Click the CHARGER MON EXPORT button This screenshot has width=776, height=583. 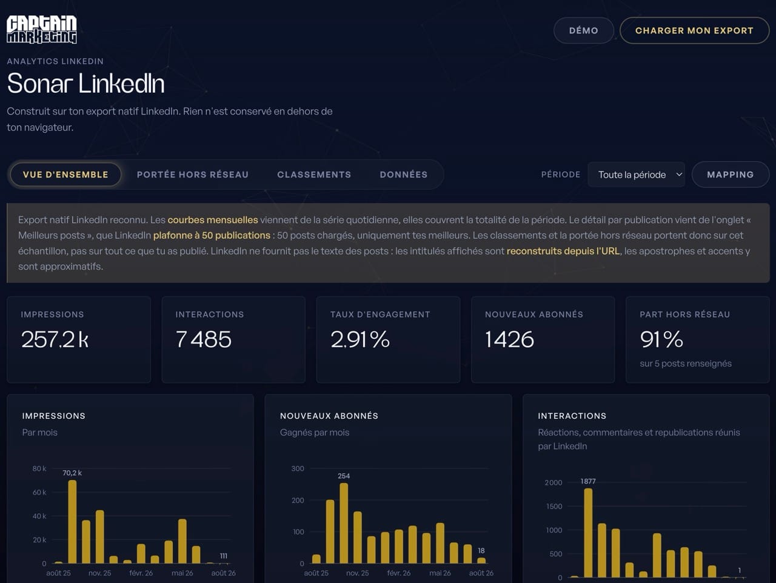(694, 30)
